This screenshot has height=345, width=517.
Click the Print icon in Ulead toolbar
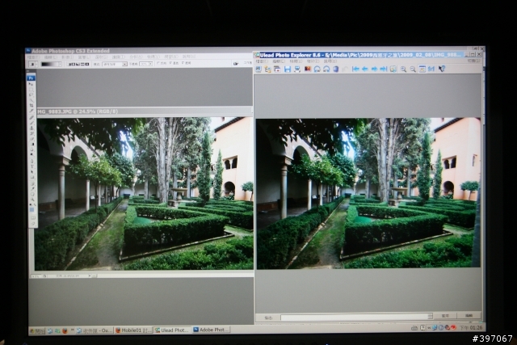297,69
